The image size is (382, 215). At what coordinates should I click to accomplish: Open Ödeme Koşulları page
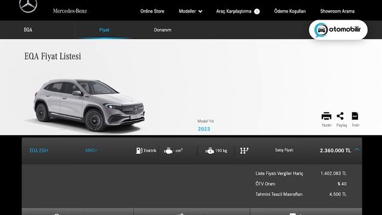pos(290,11)
